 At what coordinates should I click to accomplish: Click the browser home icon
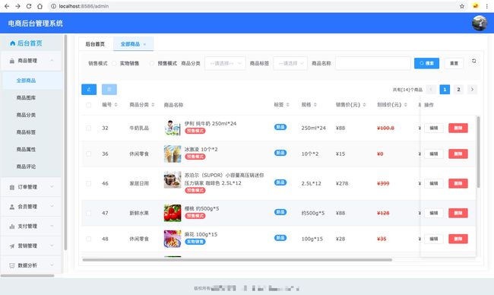click(x=40, y=6)
